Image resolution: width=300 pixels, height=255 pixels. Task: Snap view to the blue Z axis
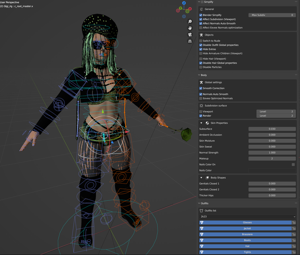[x=184, y=3]
